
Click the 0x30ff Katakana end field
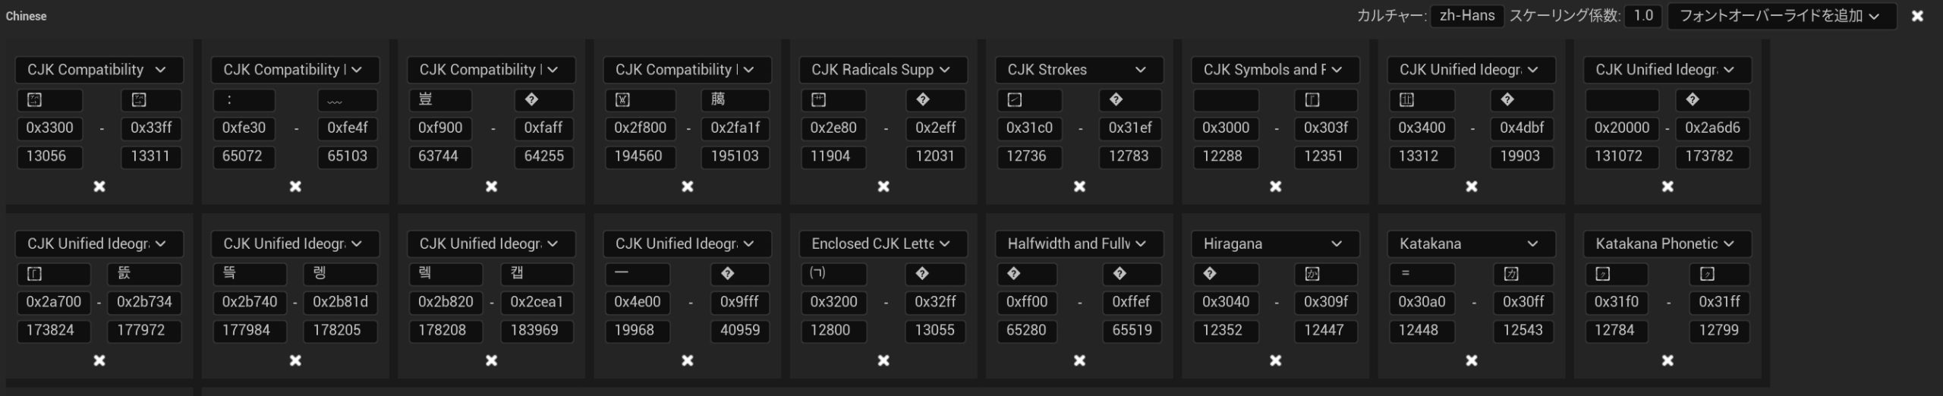pyautogui.click(x=1523, y=302)
